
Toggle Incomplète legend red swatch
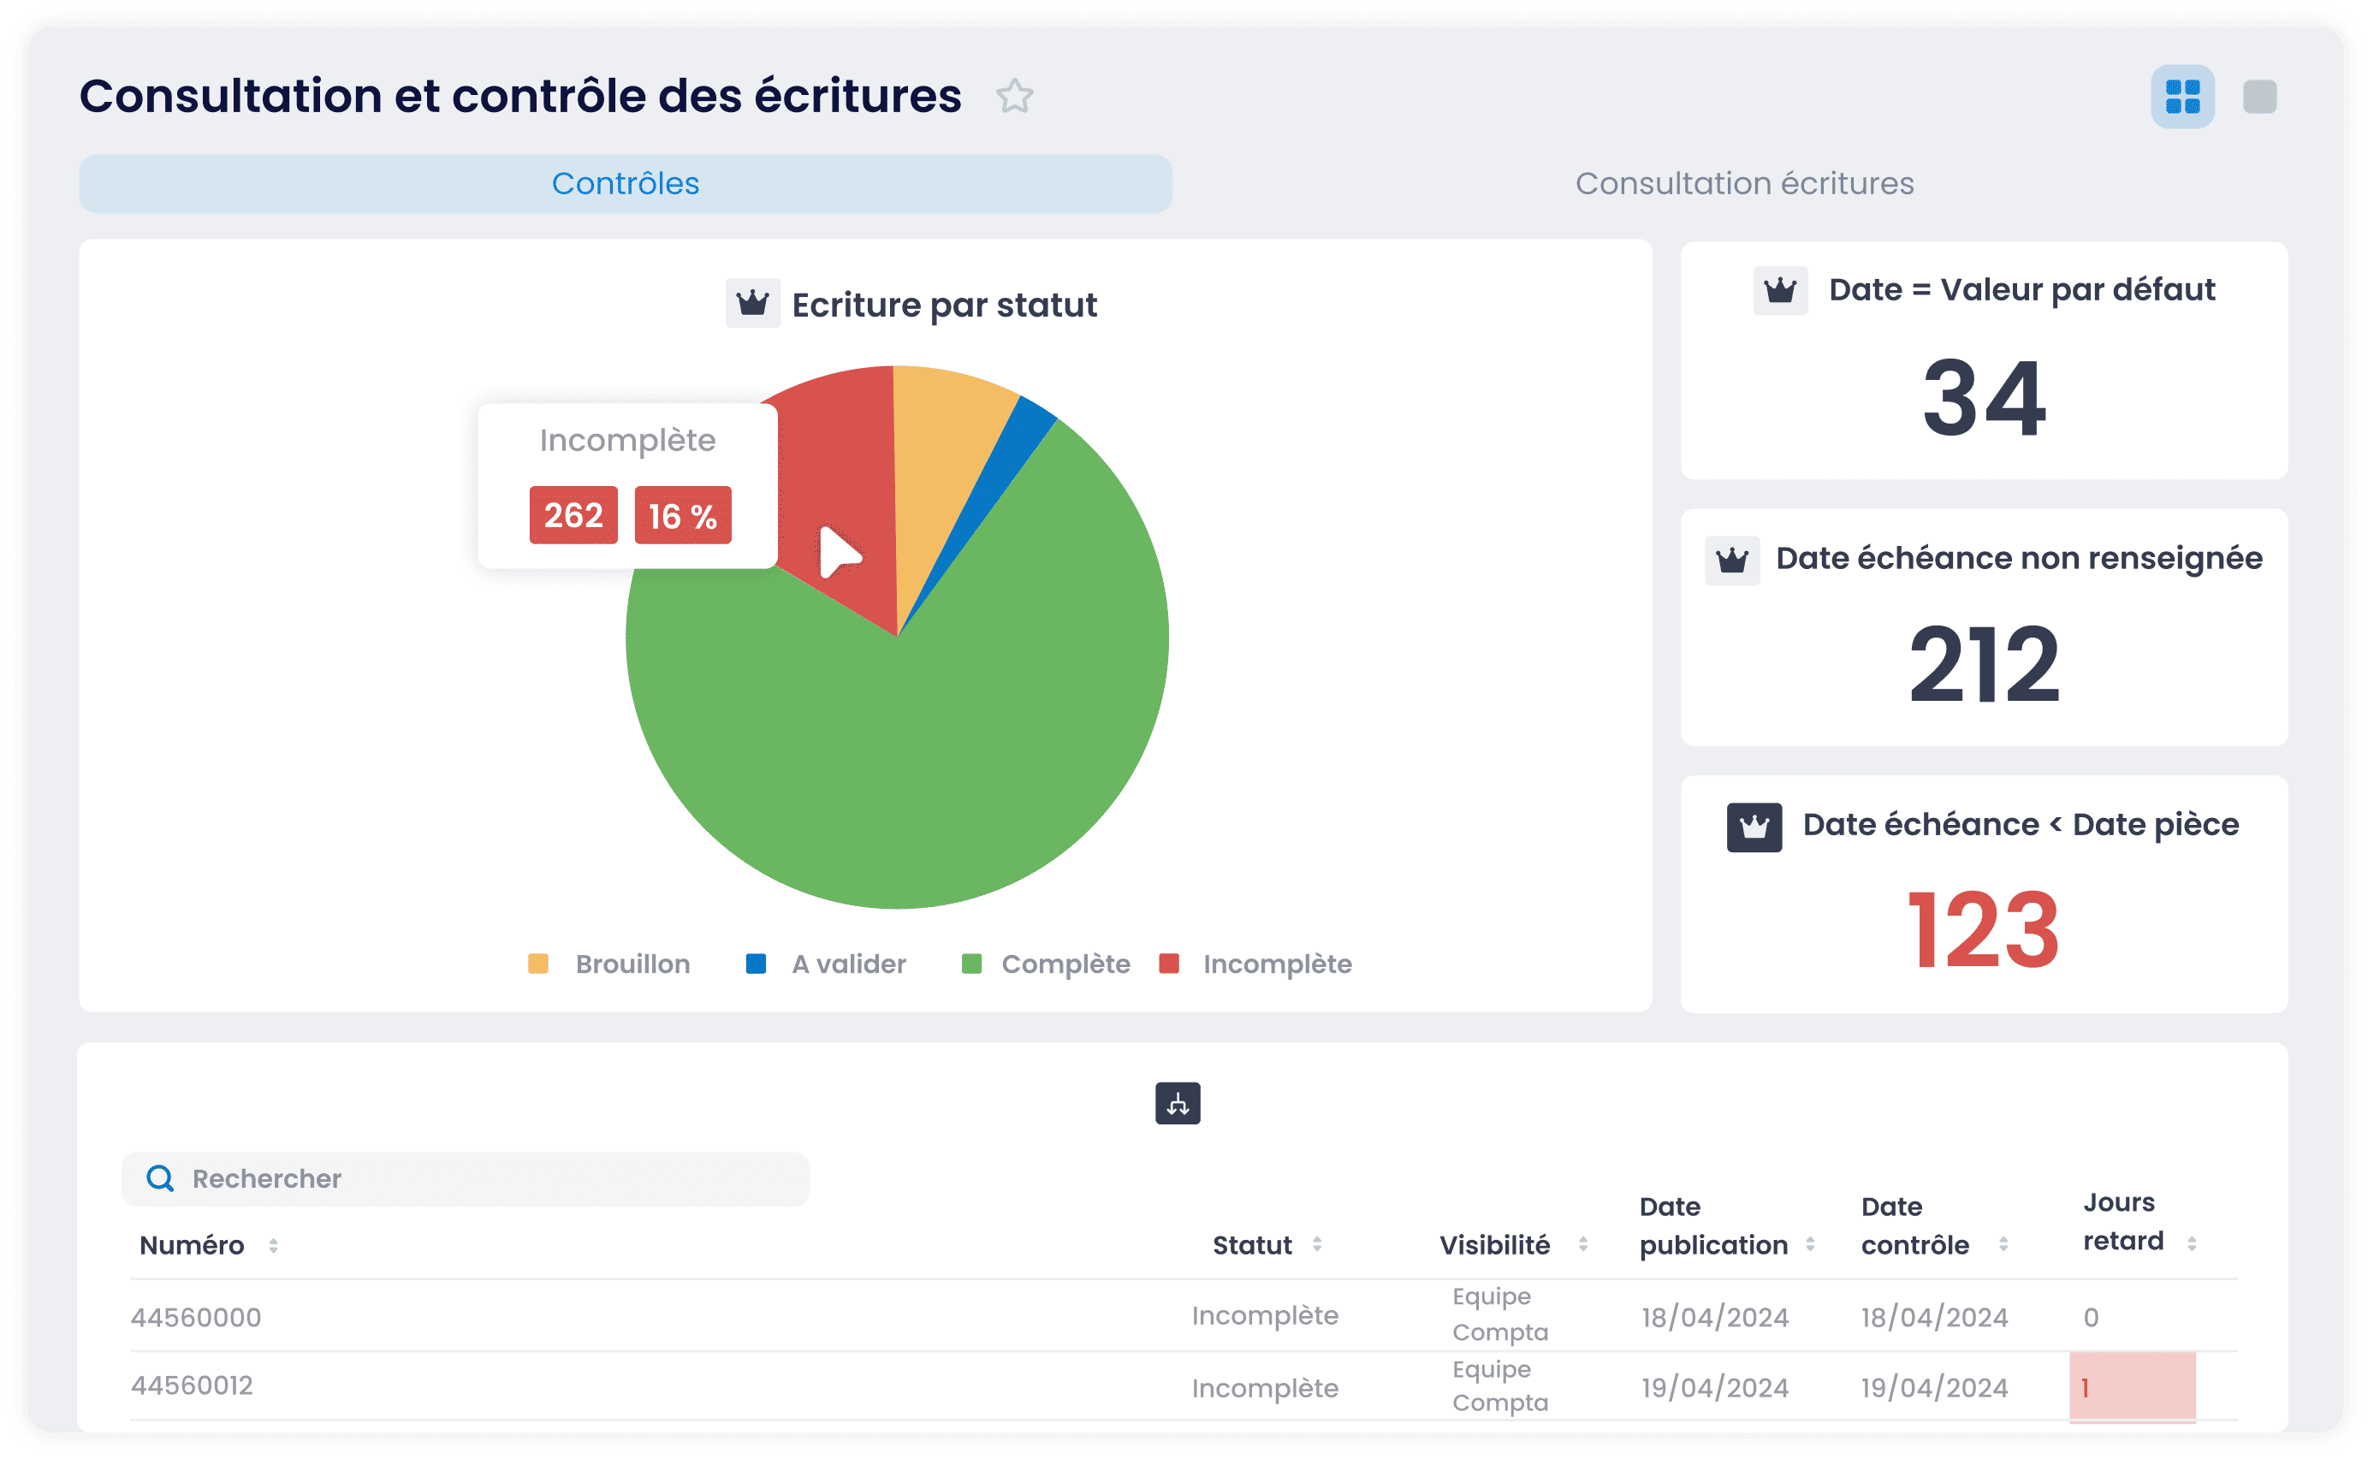1168,964
